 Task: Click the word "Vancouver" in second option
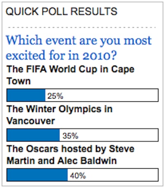pos(31,121)
